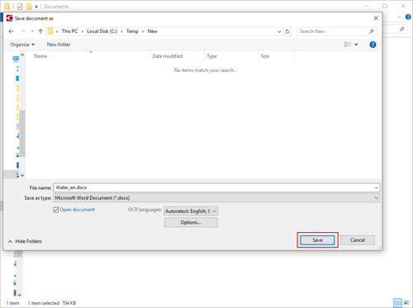413x308 pixels.
Task: Create a New folder
Action: tap(59, 45)
